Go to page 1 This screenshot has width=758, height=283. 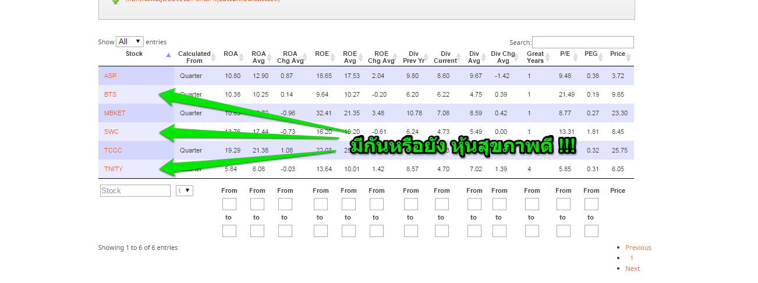point(632,258)
